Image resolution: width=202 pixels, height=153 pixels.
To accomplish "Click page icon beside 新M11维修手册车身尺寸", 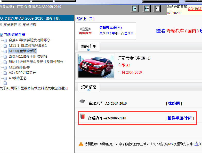I will click(x=5, y=62).
